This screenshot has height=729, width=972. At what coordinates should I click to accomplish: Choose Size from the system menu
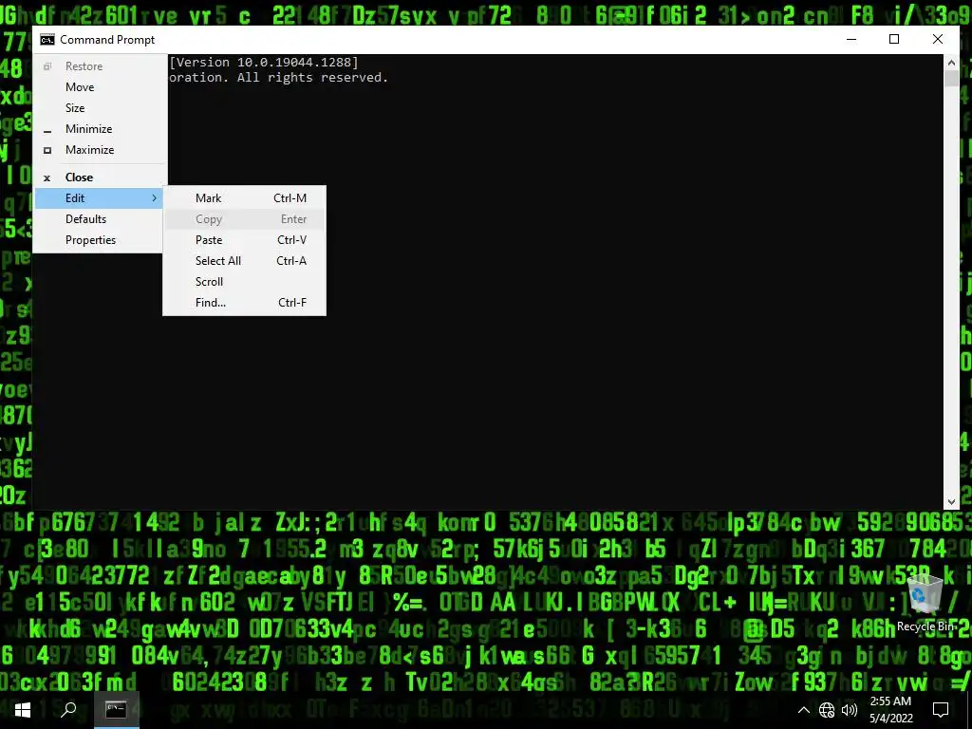[x=100, y=108]
